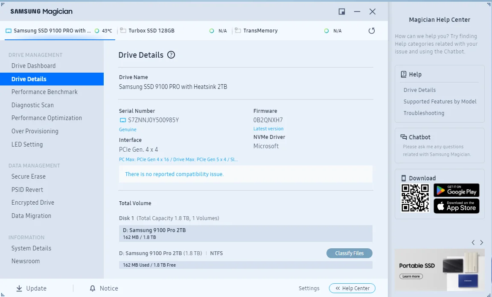Go to Performance Optimization
492x297 pixels.
(x=47, y=118)
